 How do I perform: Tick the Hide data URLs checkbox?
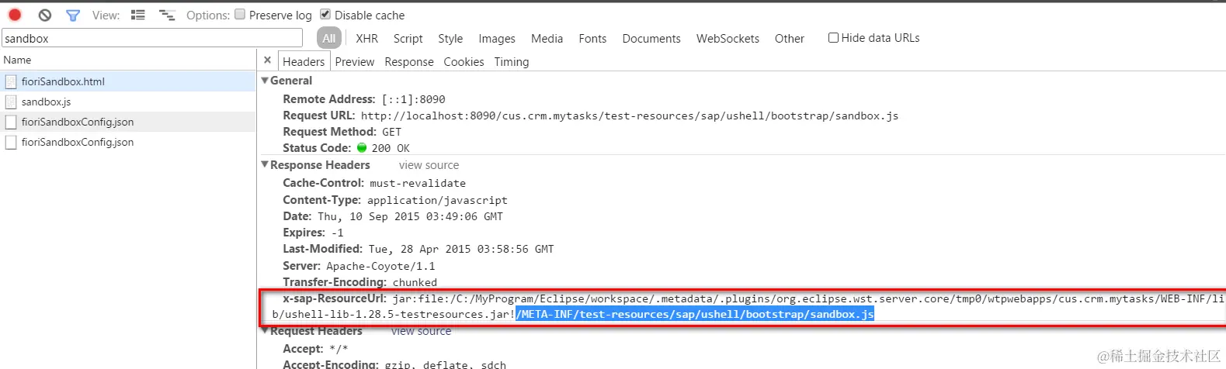click(x=833, y=37)
